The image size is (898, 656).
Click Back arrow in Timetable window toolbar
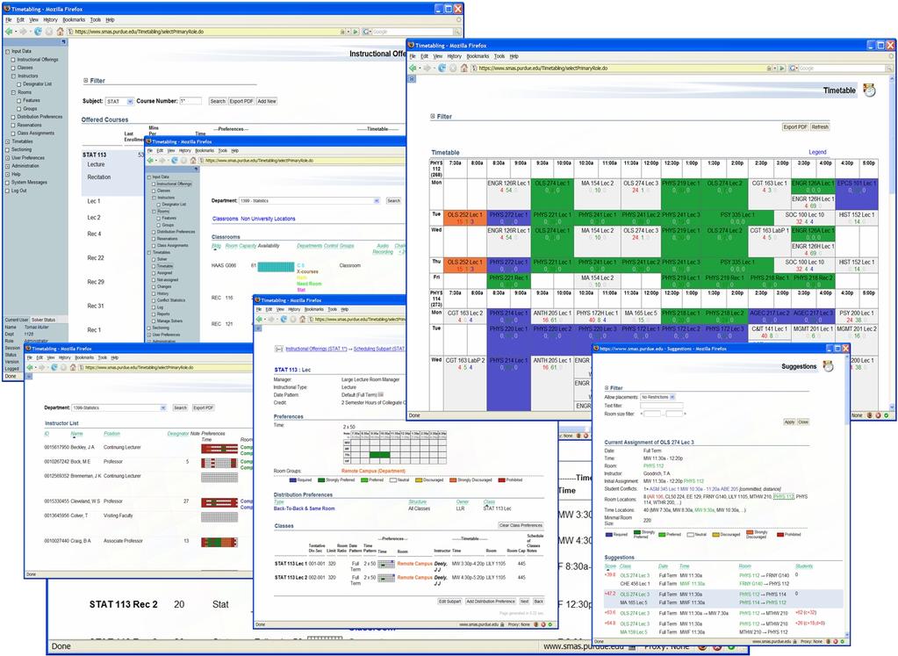413,68
